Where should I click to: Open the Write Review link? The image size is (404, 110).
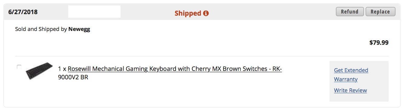coord(350,90)
